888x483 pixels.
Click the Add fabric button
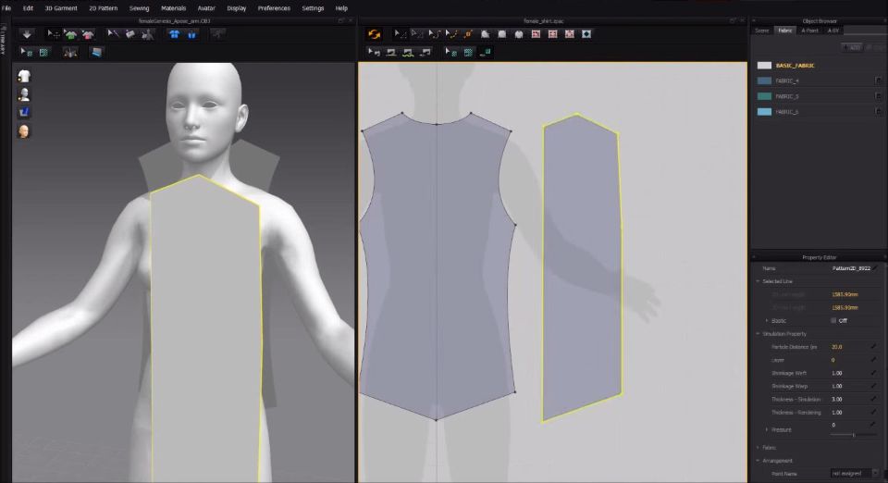pyautogui.click(x=851, y=47)
